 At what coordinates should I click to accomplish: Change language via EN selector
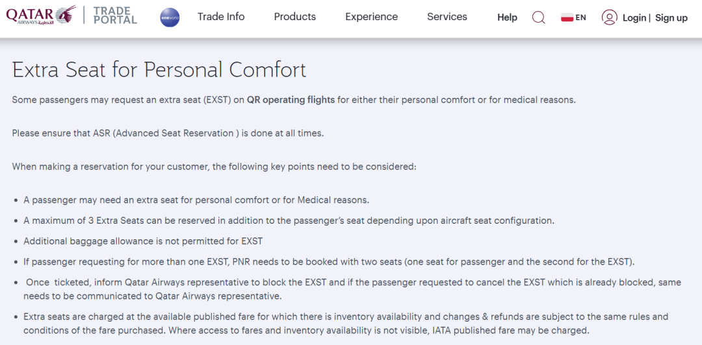[580, 18]
